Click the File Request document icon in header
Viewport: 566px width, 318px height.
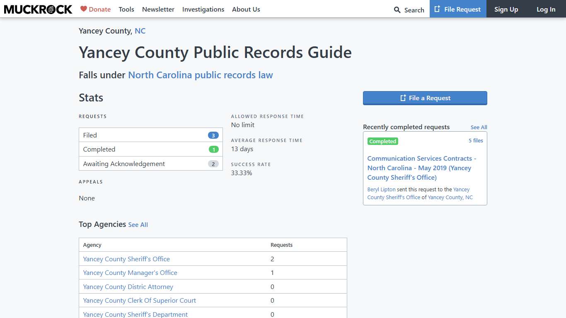coord(435,9)
